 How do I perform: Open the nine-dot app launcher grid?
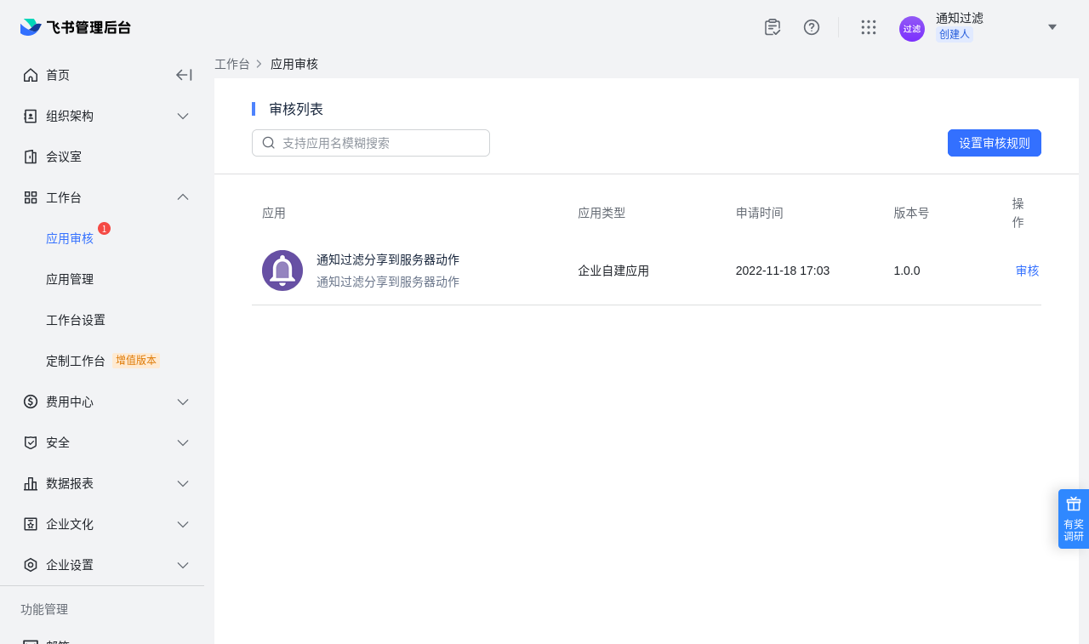[869, 27]
